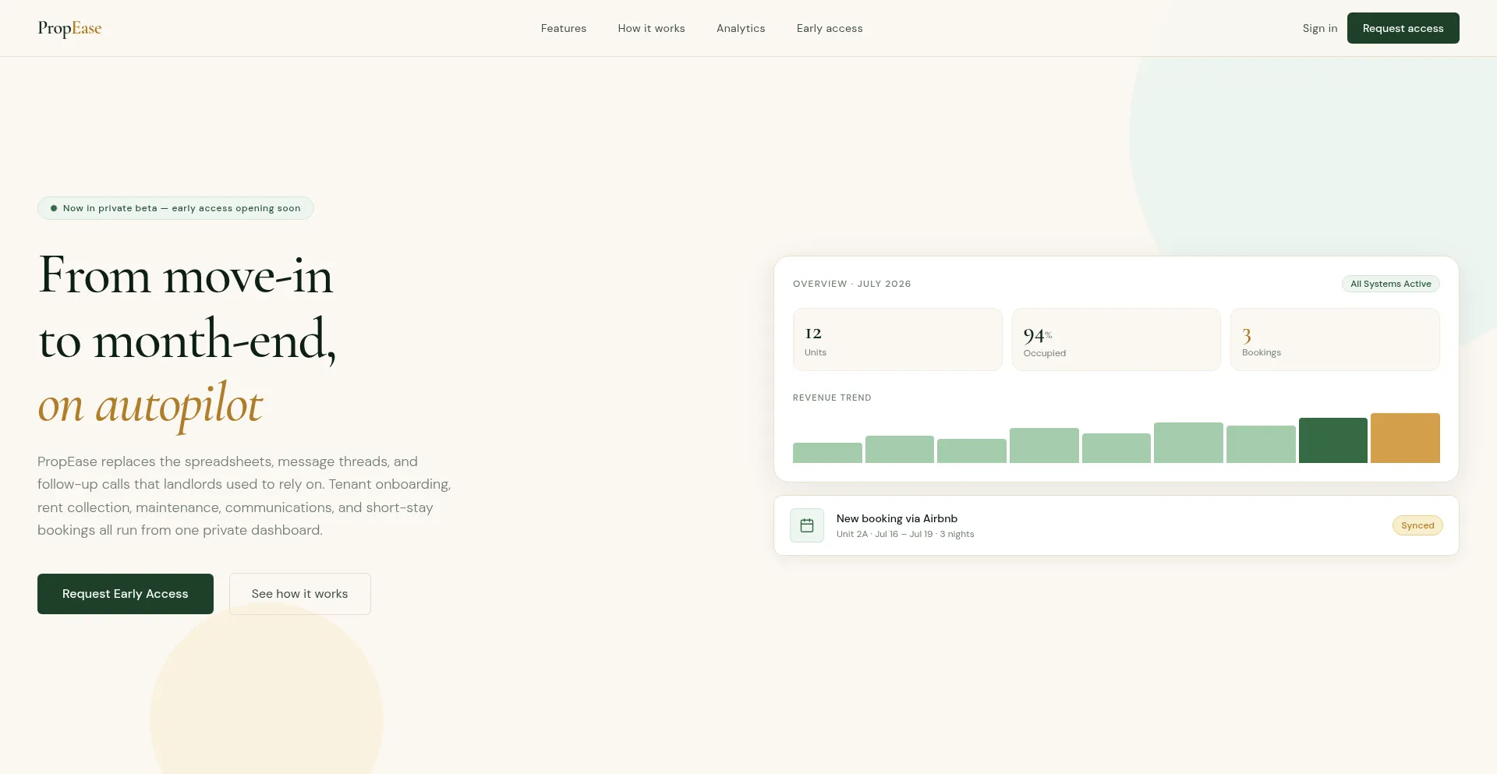The height and width of the screenshot is (774, 1497).
Task: Select the 94% Occupied stat card
Action: 1116,340
